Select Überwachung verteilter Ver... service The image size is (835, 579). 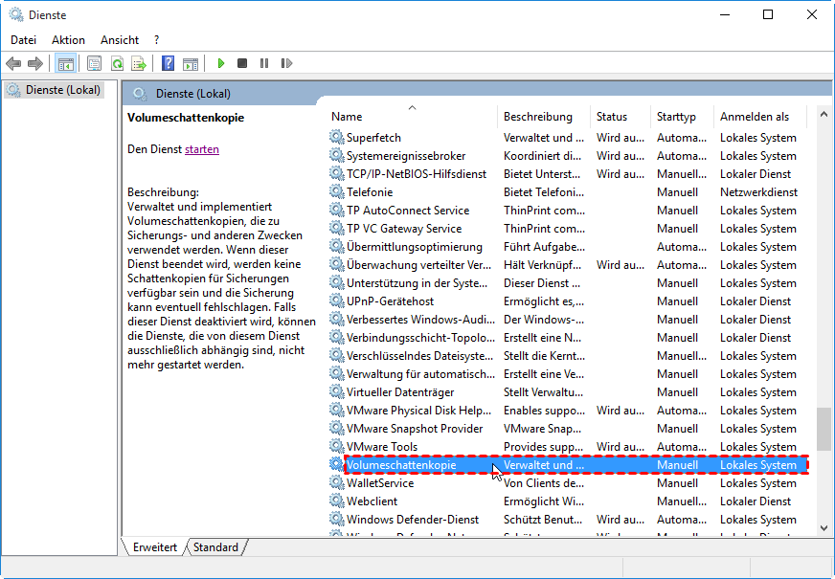(568, 264)
